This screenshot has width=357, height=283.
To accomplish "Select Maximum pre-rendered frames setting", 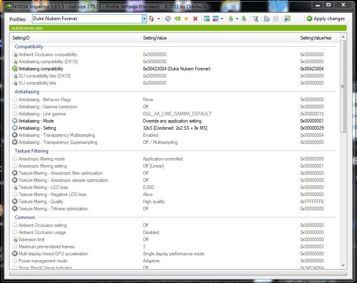I will click(x=173, y=246).
